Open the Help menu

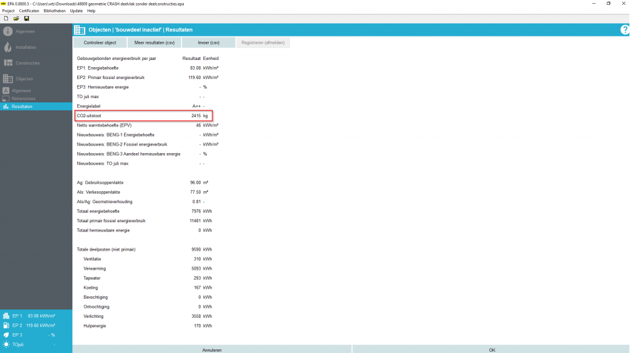point(91,11)
